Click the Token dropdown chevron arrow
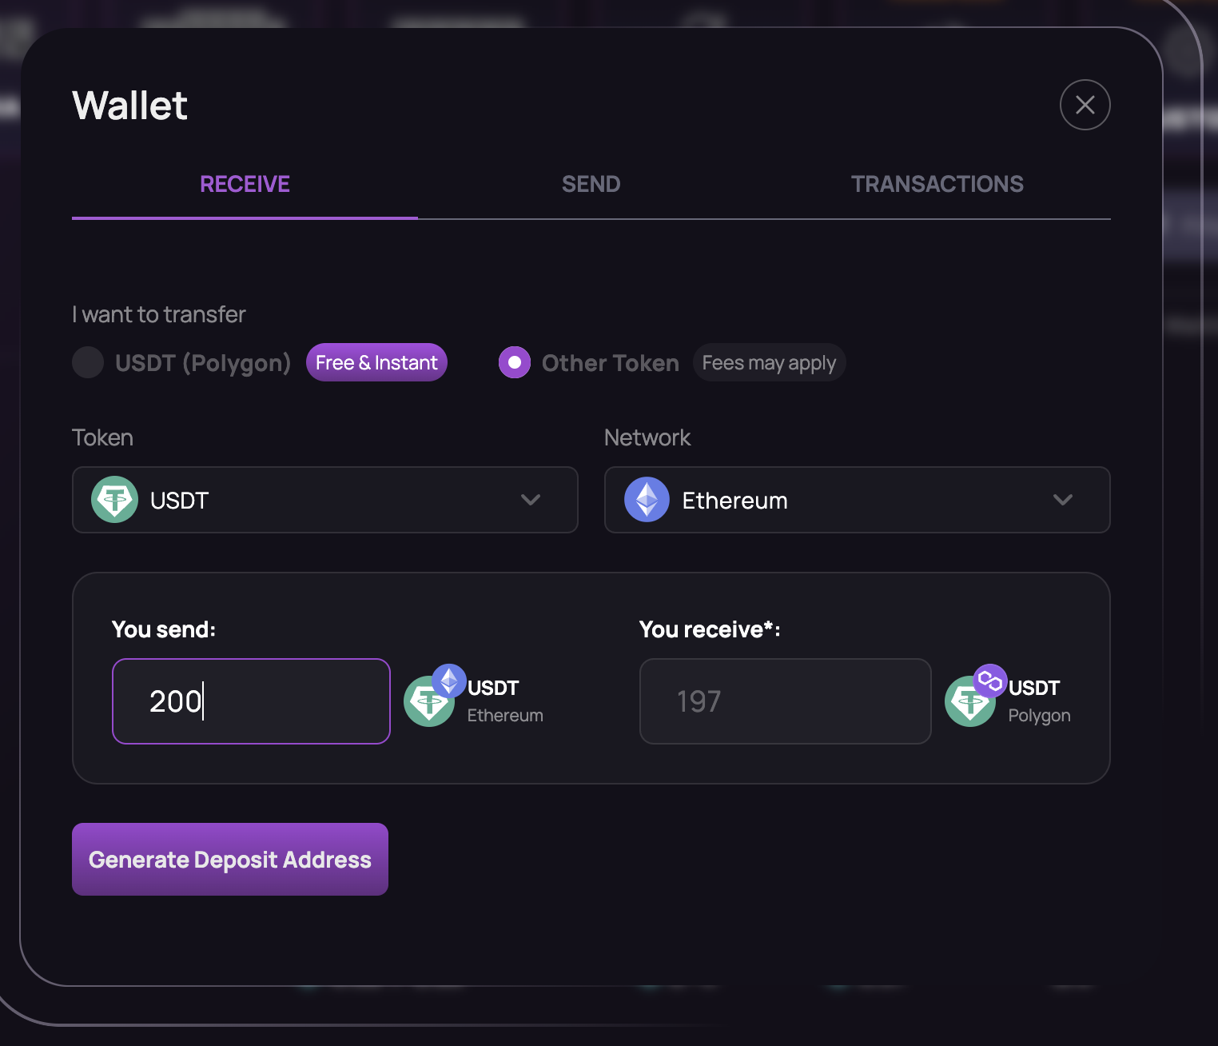The image size is (1218, 1046). click(x=531, y=500)
